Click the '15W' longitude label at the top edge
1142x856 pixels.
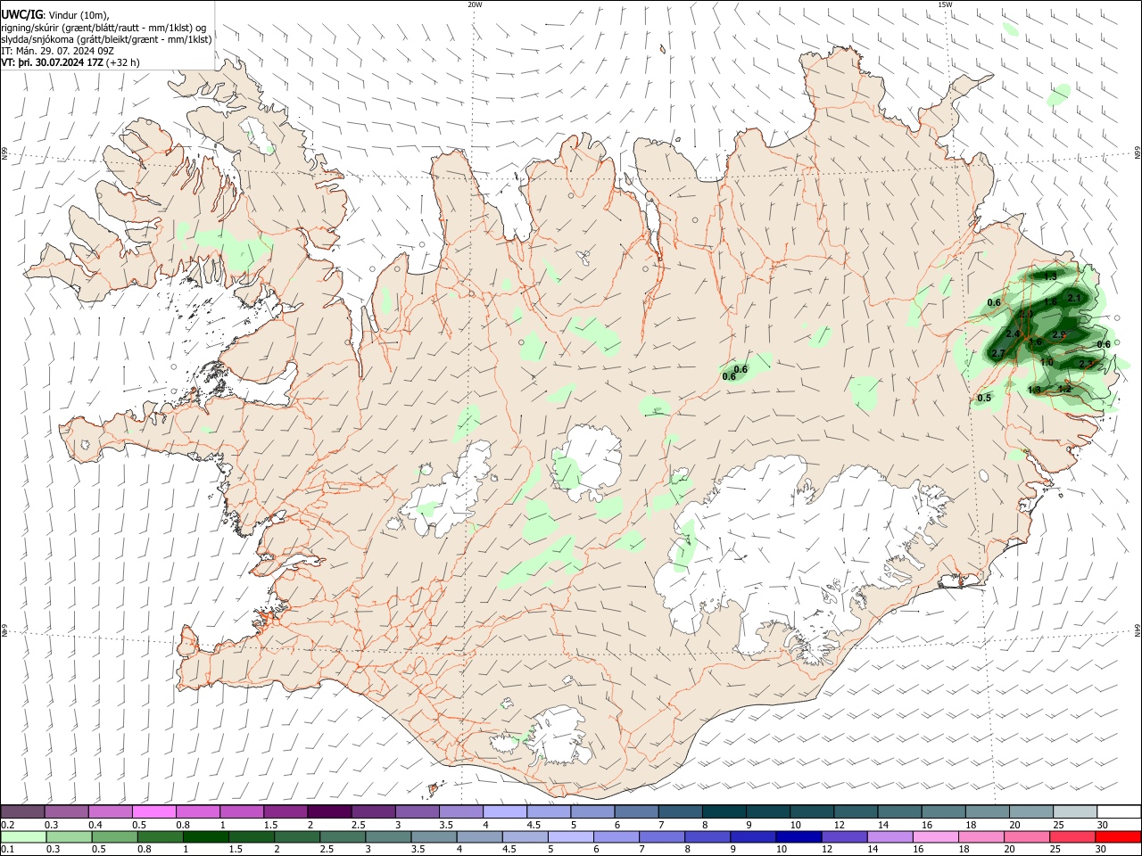945,4
